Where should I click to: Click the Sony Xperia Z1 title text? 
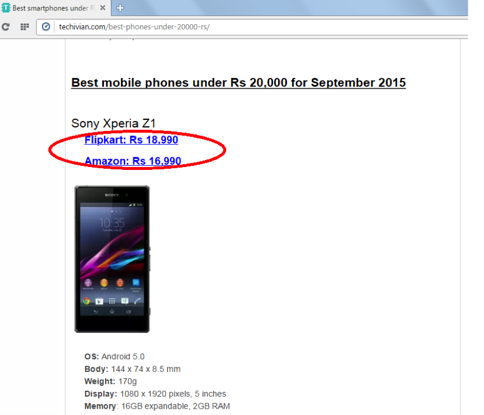[113, 123]
